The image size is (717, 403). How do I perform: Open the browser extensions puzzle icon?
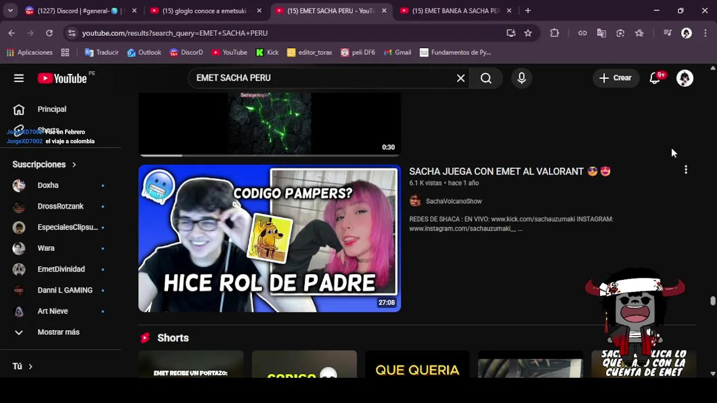555,33
